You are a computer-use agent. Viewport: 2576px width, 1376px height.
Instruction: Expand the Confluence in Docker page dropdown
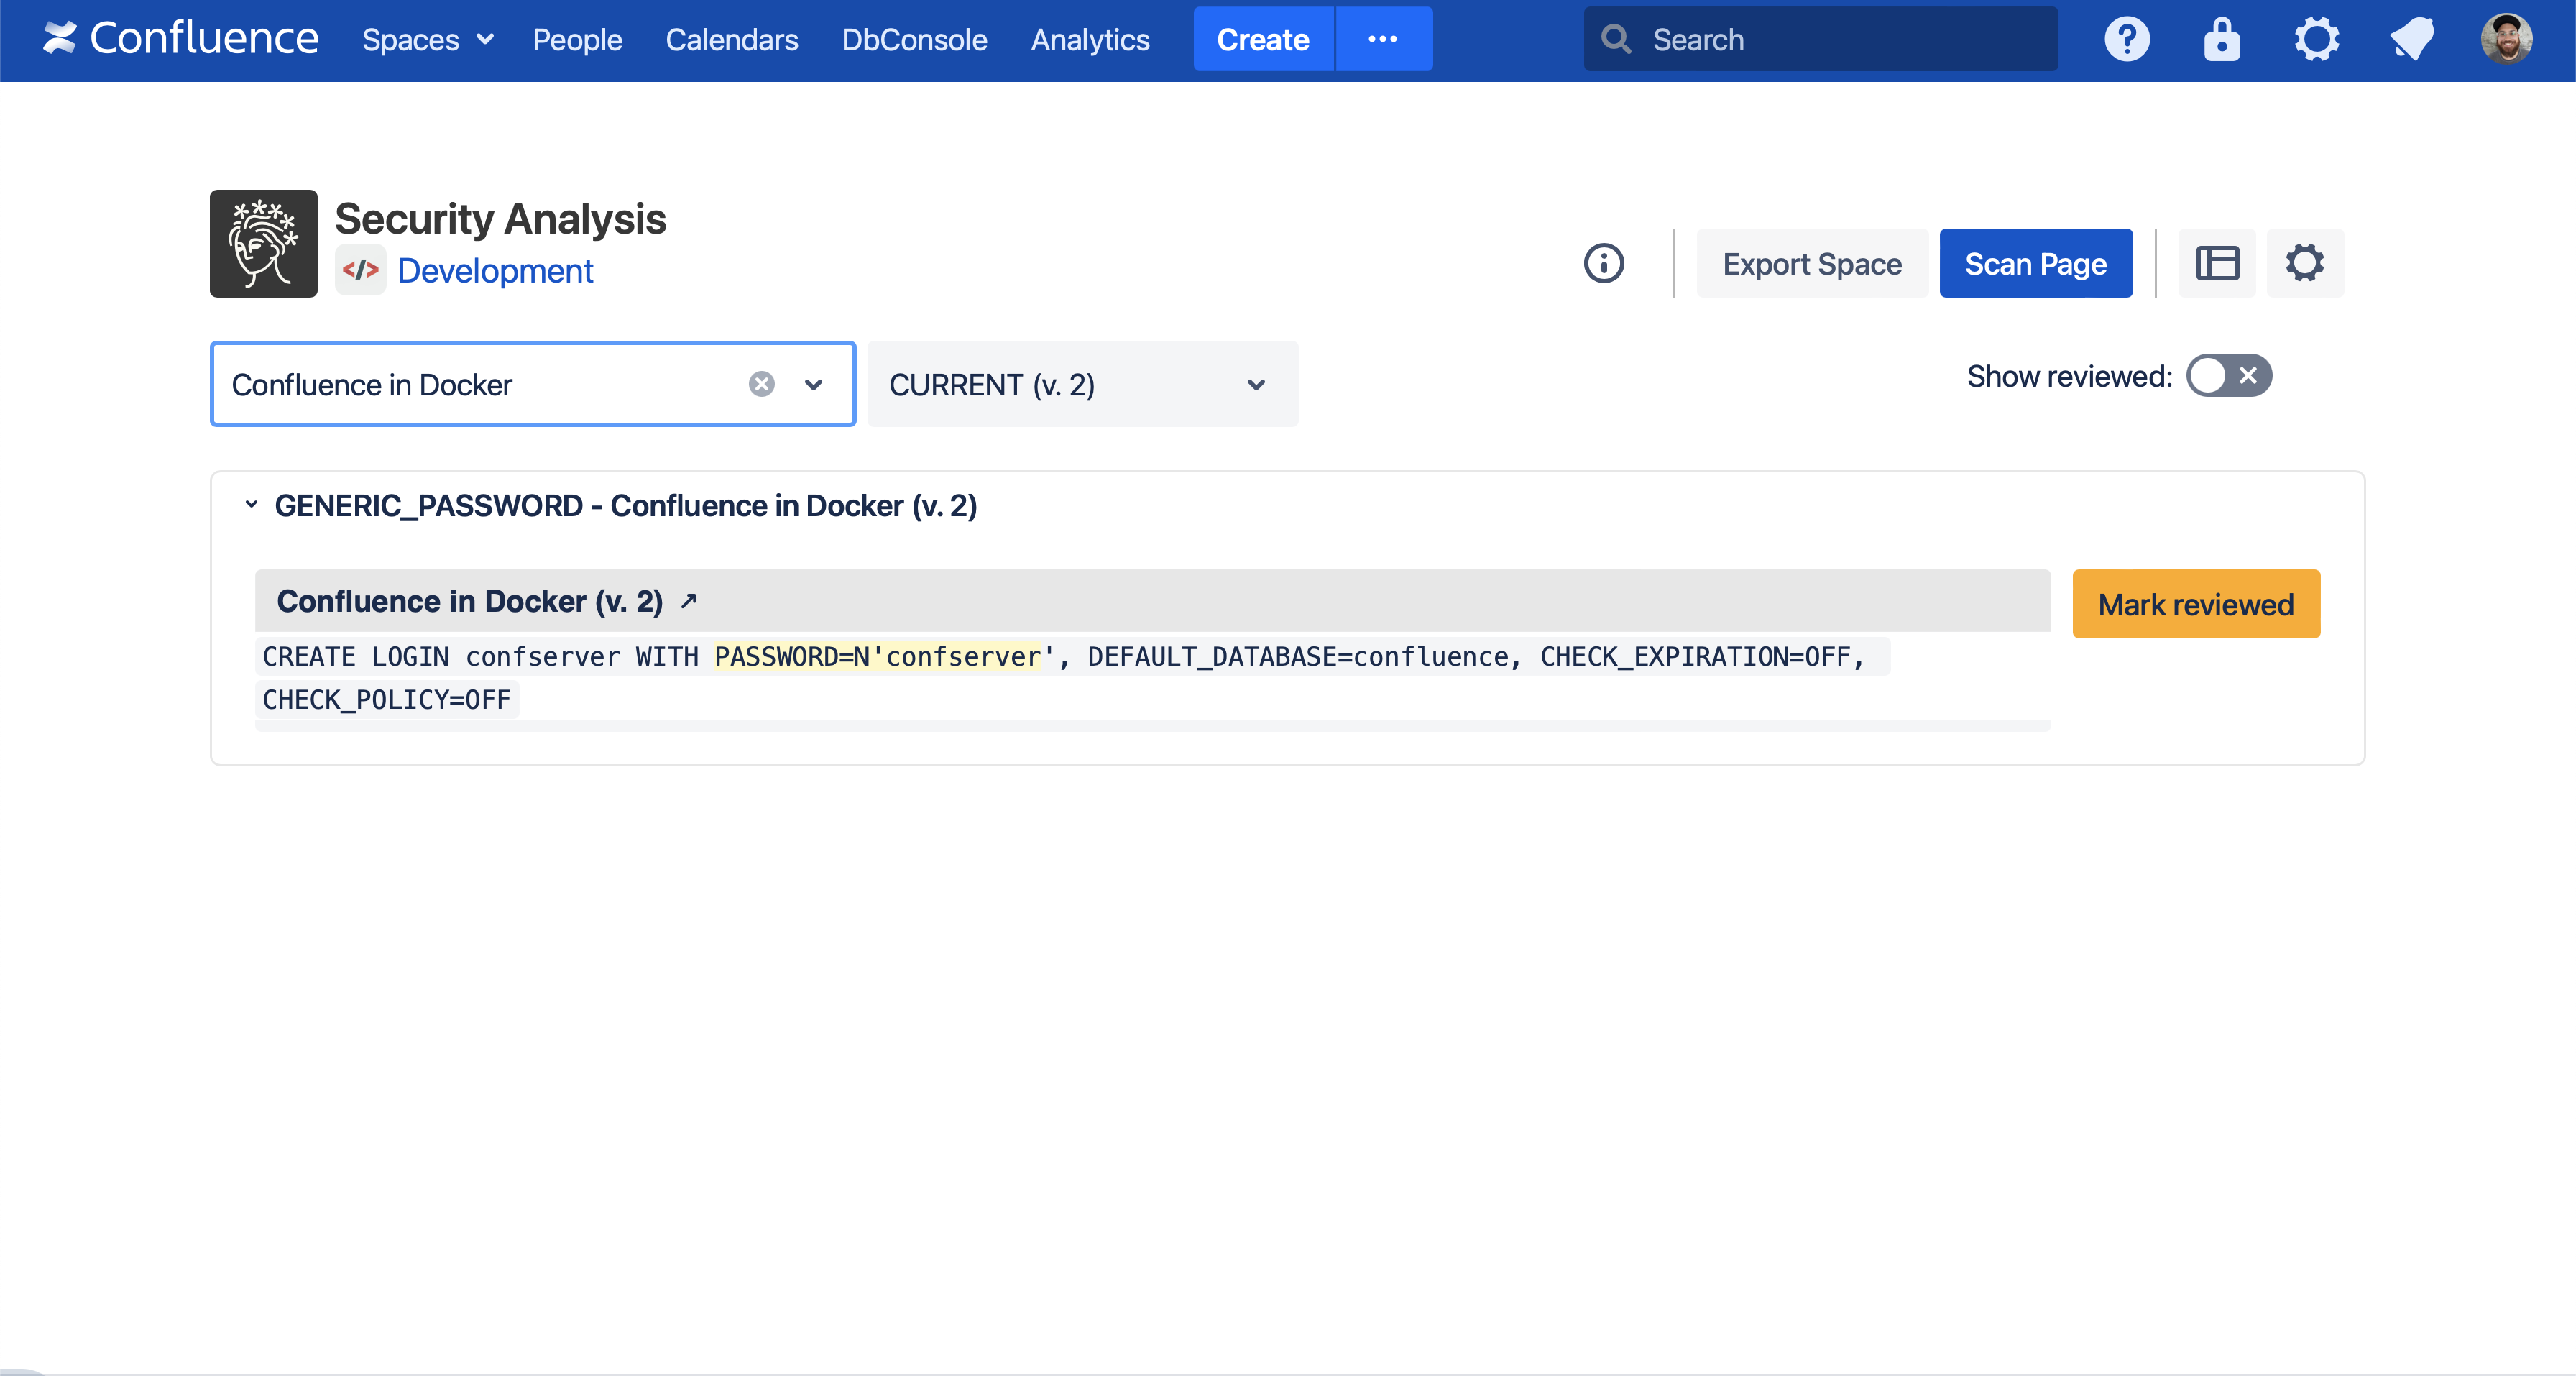[813, 385]
